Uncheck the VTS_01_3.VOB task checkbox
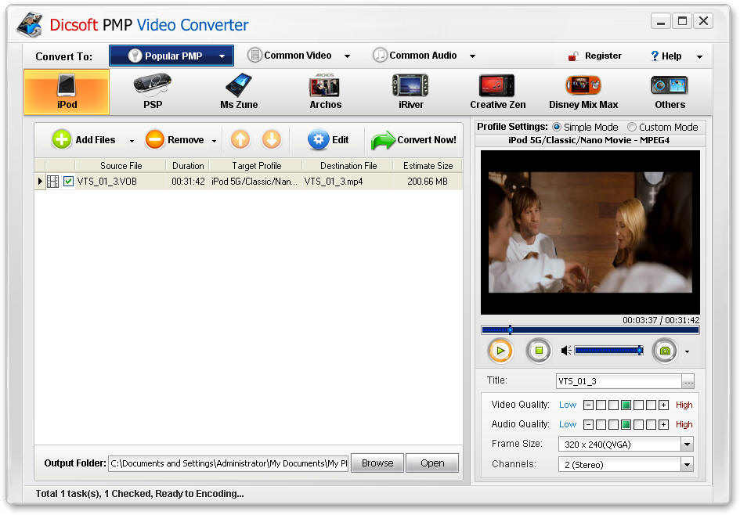Screen dimensions: 740x515 (68, 181)
